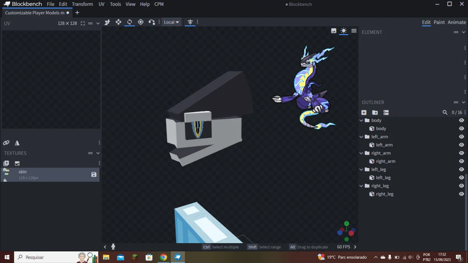Viewport: 468px width, 263px height.
Task: Switch to Paint mode
Action: (439, 22)
